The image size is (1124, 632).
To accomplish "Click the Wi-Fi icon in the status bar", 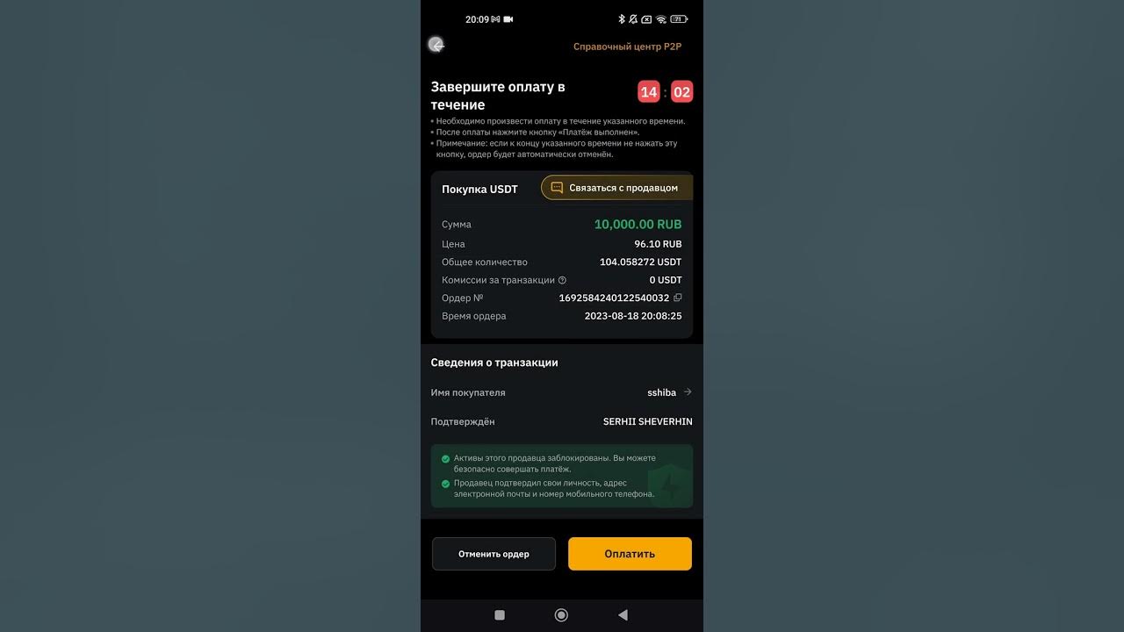I will (x=661, y=18).
